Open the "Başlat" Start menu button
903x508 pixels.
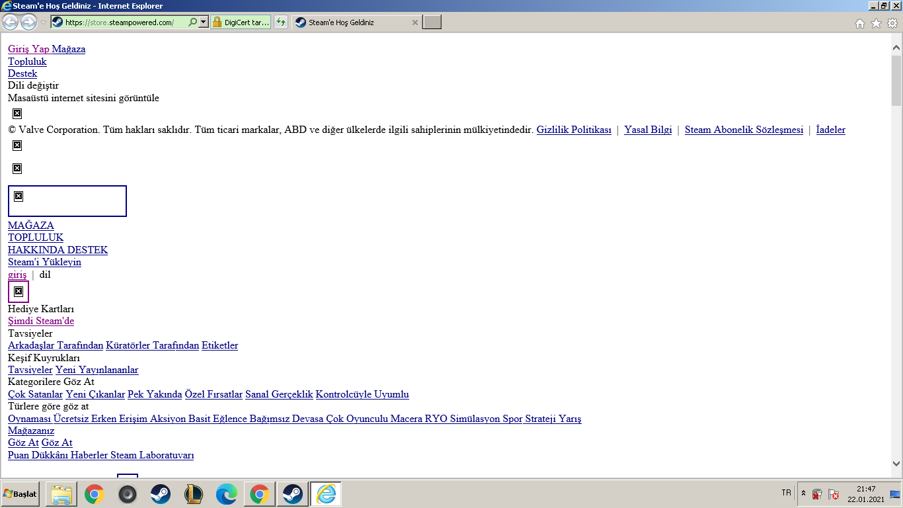(20, 494)
